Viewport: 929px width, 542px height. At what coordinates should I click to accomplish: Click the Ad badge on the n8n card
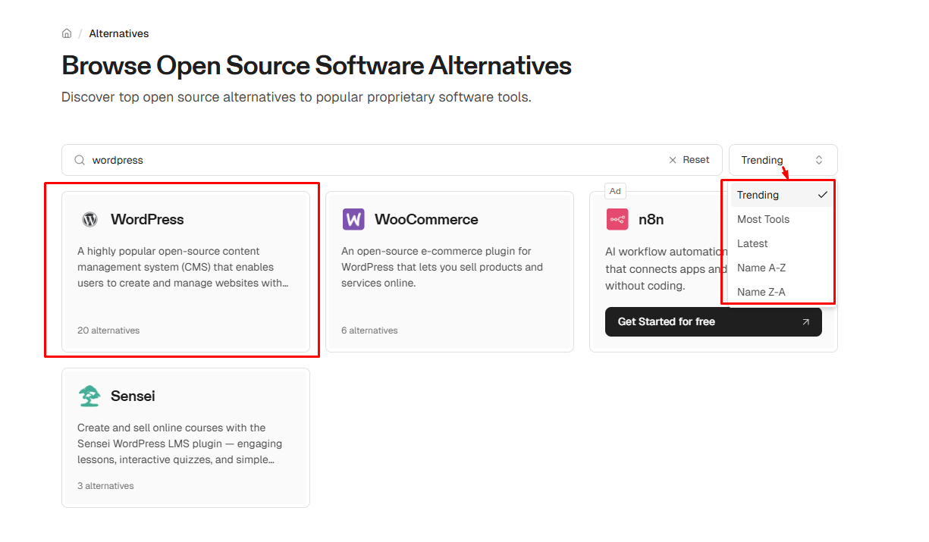point(615,191)
